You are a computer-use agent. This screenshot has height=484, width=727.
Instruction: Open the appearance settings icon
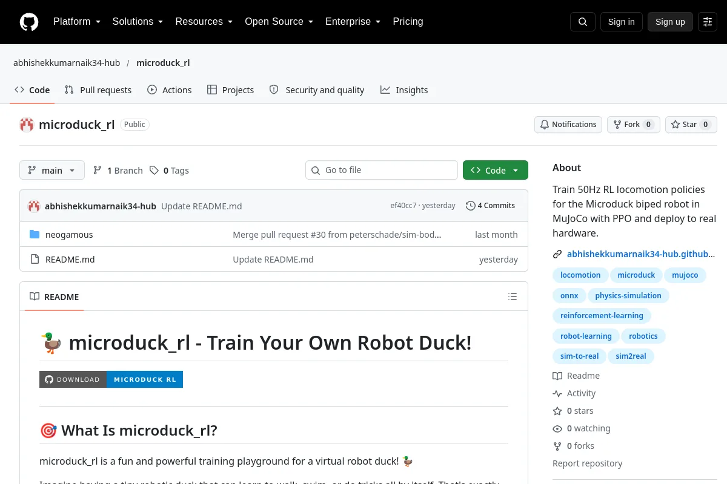[708, 22]
